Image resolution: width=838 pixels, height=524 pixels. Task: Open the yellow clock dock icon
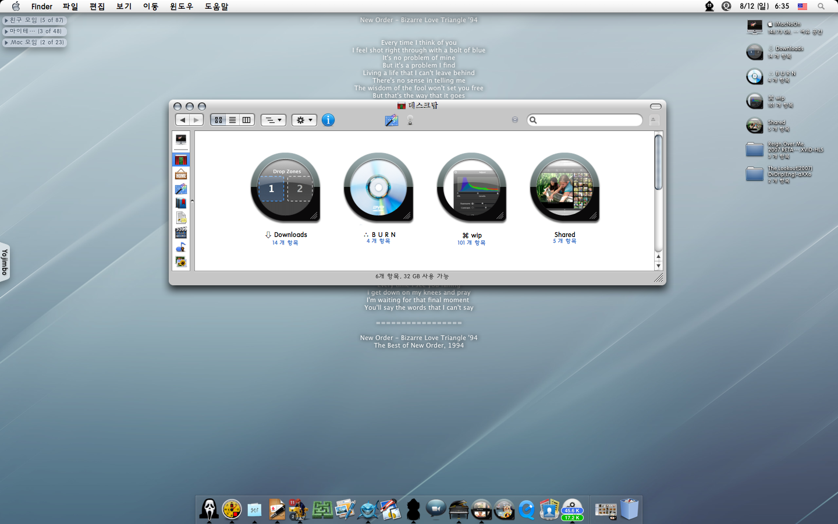[232, 509]
